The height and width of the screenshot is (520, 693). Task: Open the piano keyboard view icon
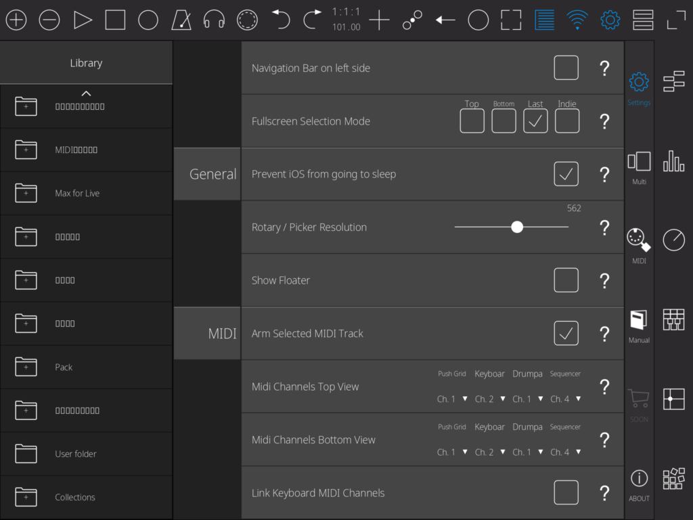click(x=673, y=319)
